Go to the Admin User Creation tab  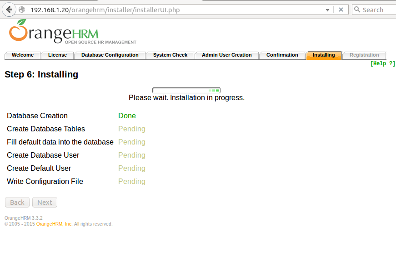click(227, 55)
